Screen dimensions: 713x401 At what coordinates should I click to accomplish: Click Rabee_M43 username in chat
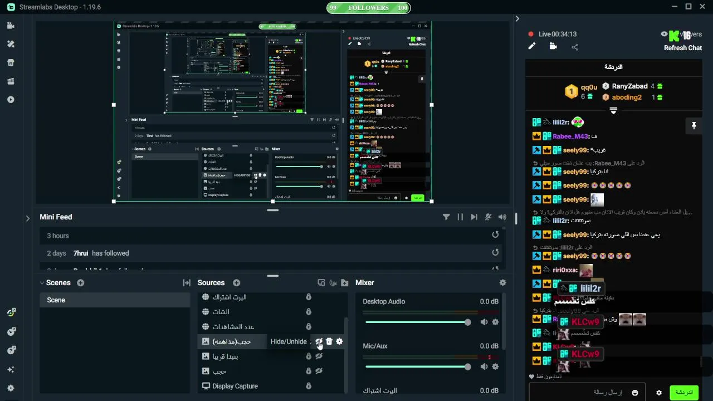pos(571,136)
